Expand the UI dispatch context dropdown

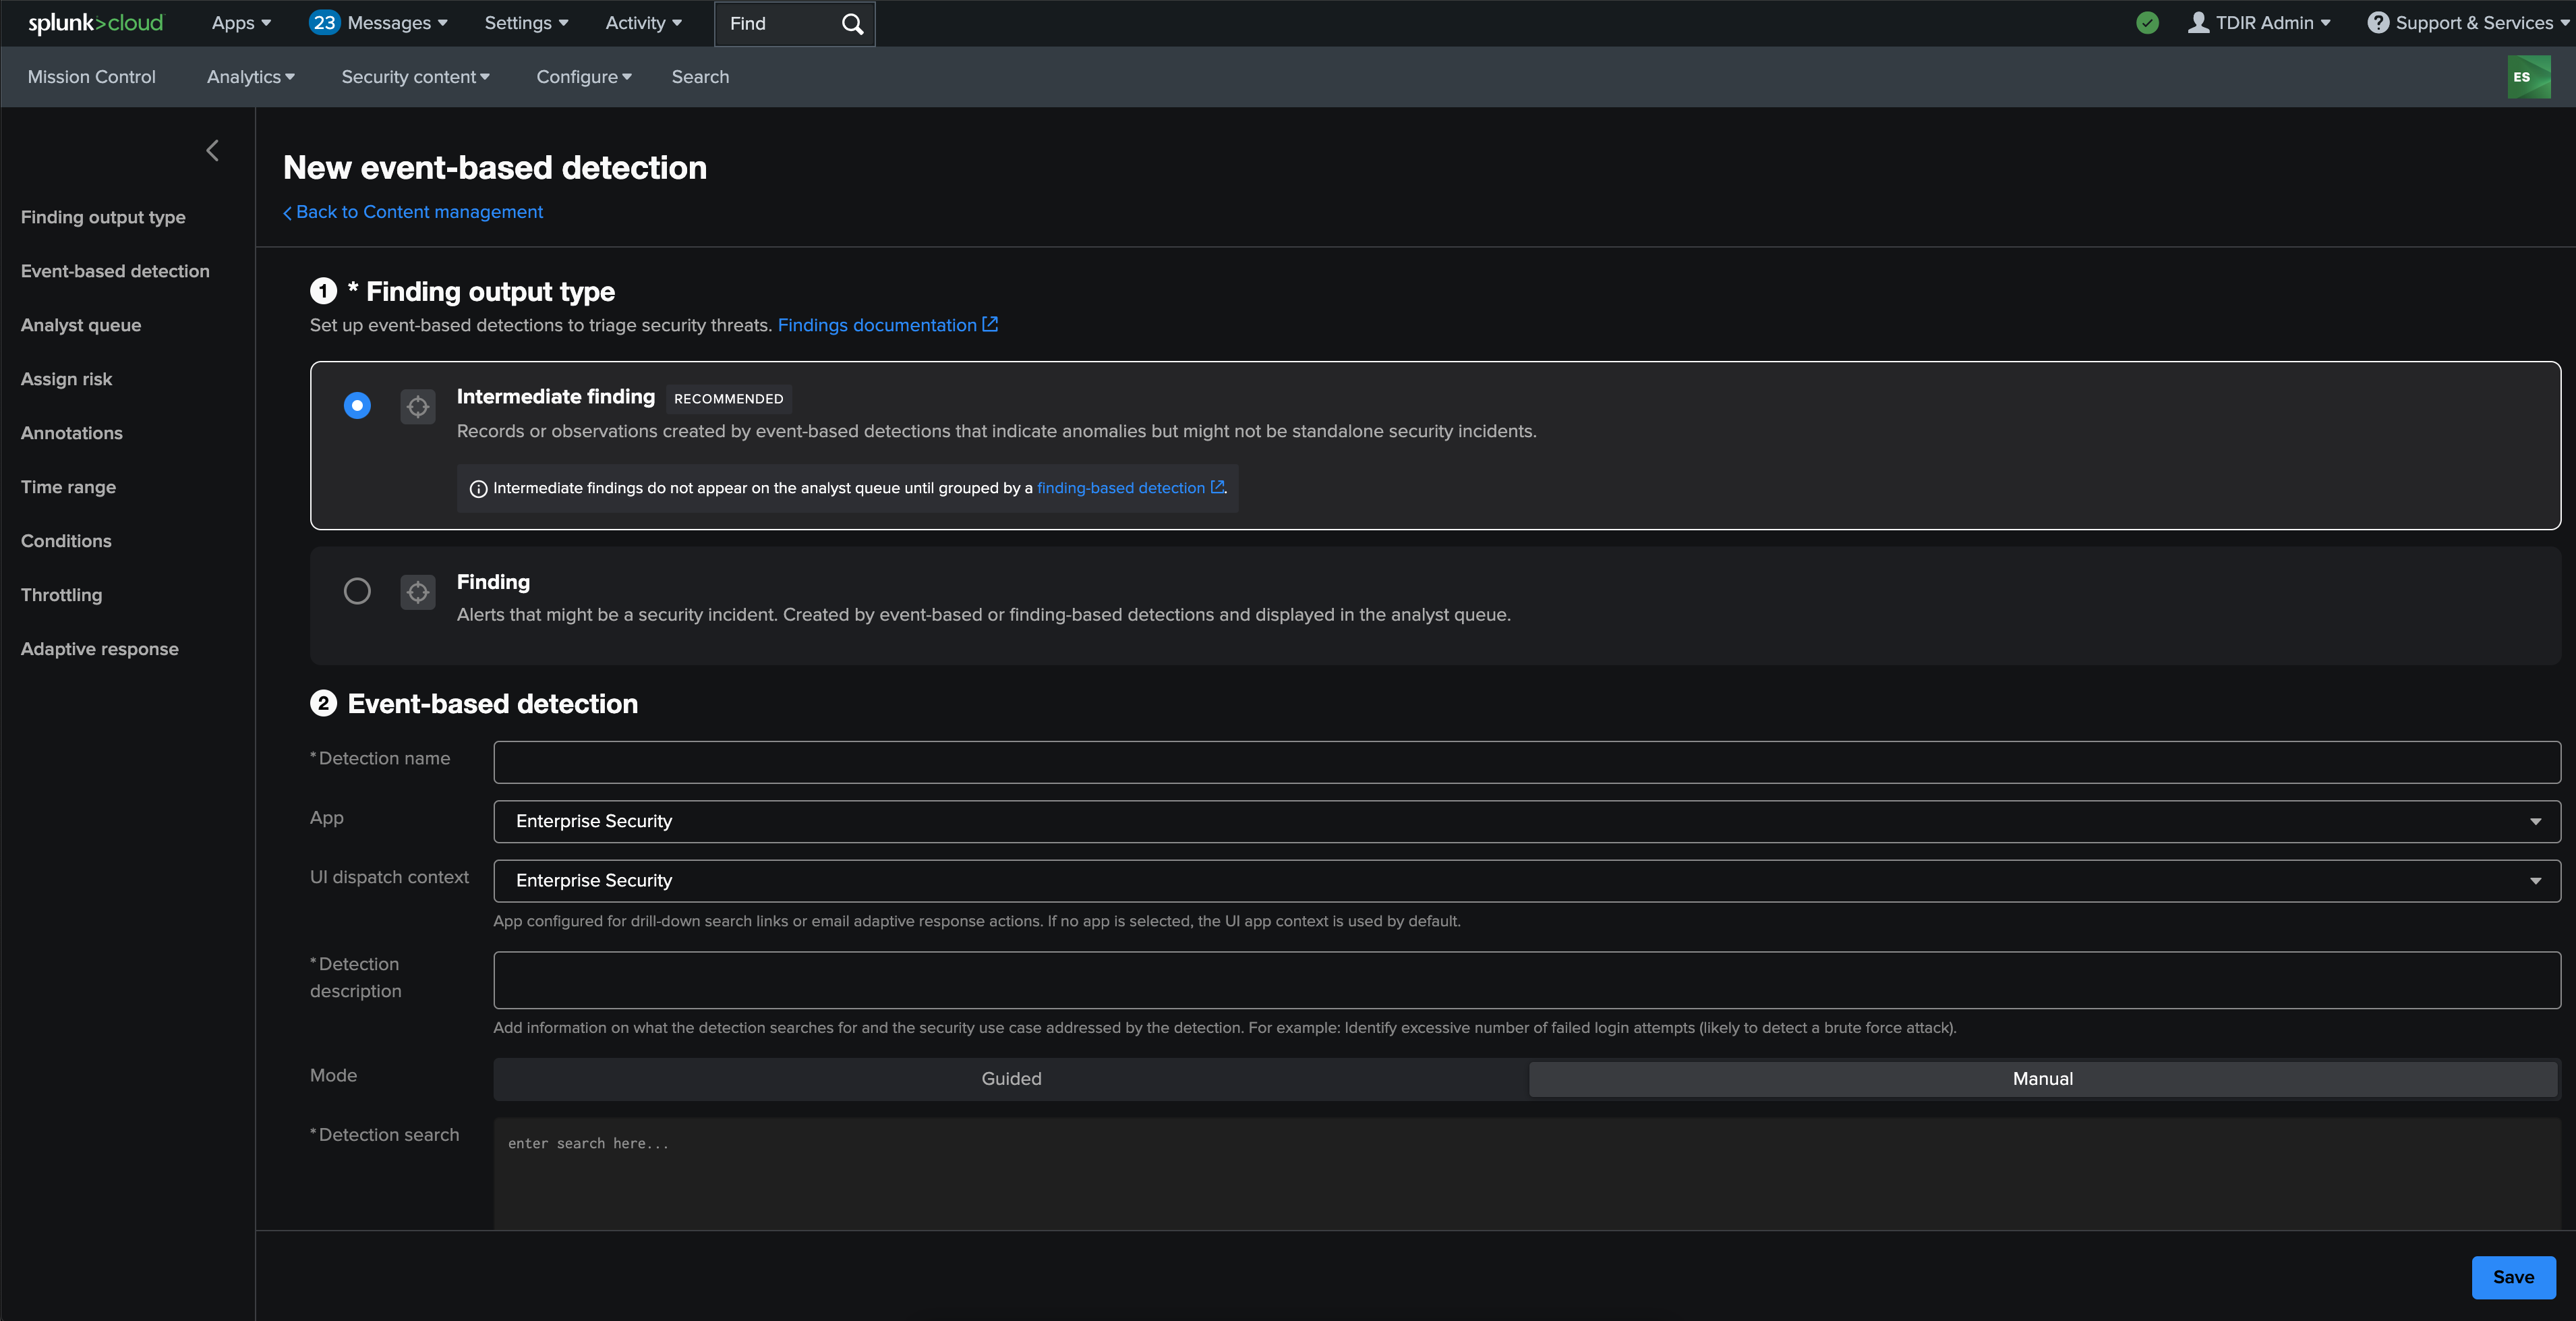point(1526,880)
